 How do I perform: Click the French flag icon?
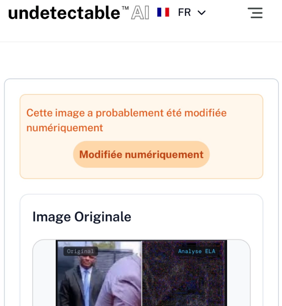pos(163,12)
